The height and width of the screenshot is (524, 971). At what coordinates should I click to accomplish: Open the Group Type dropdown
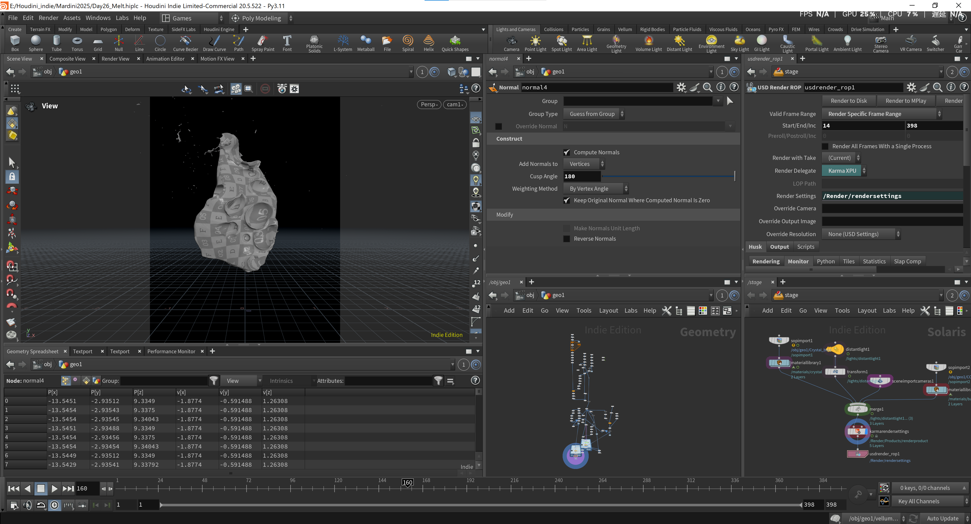point(594,114)
